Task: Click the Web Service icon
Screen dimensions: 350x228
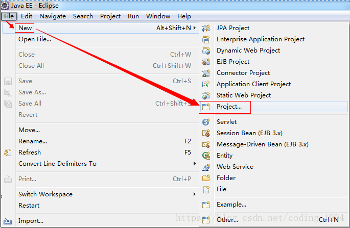Action: [206, 167]
